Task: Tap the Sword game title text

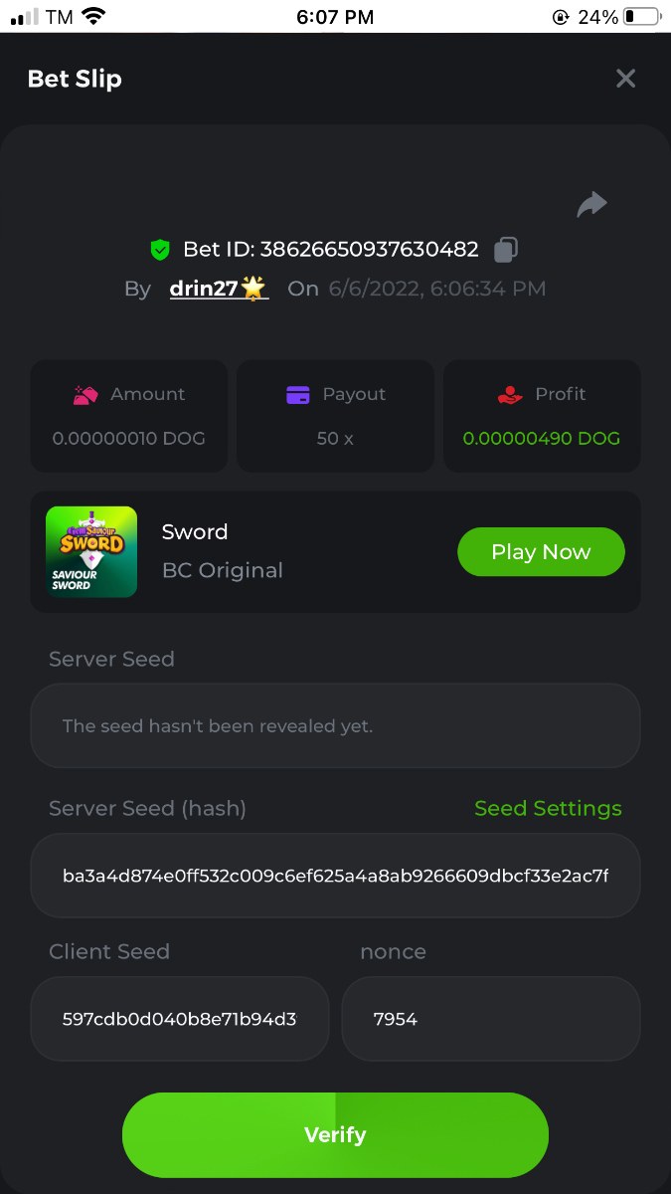Action: 195,532
